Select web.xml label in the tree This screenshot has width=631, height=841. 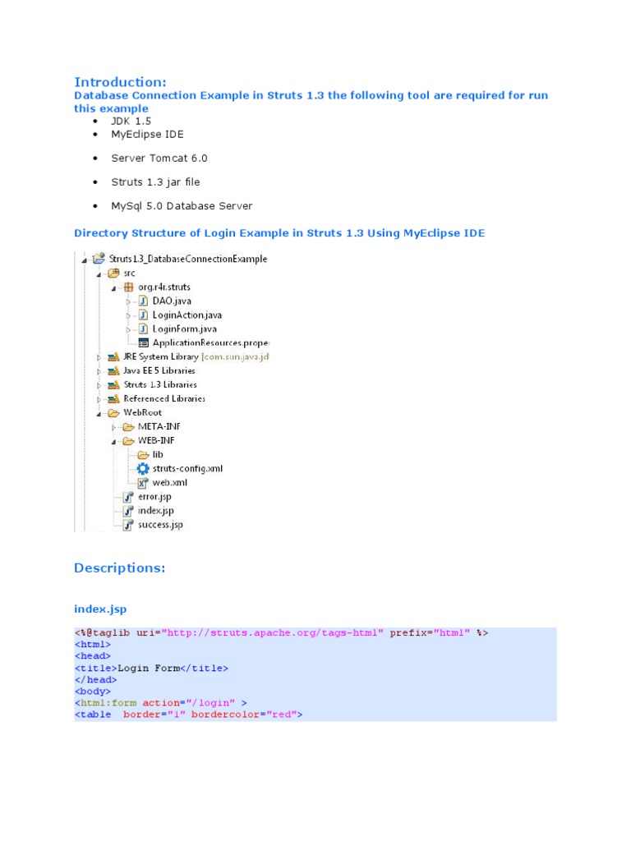(169, 482)
